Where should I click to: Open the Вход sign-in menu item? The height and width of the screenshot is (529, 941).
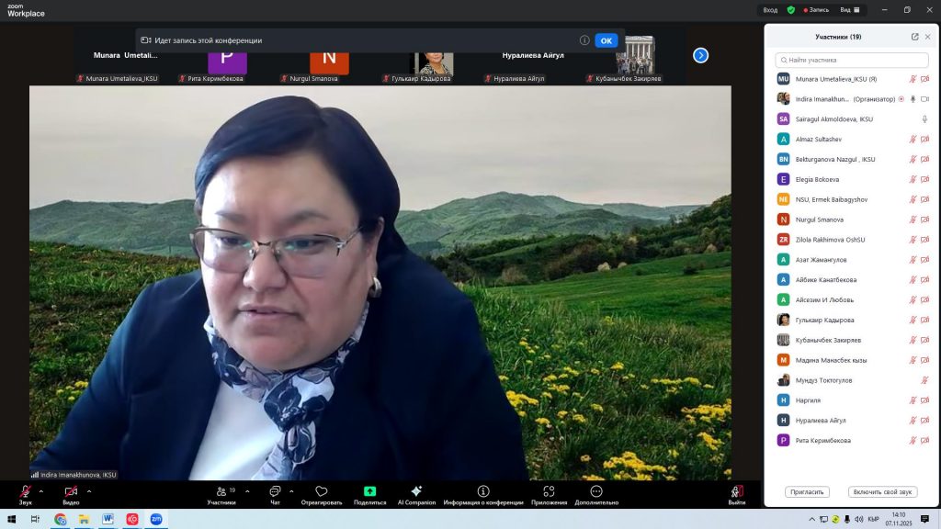click(x=770, y=10)
